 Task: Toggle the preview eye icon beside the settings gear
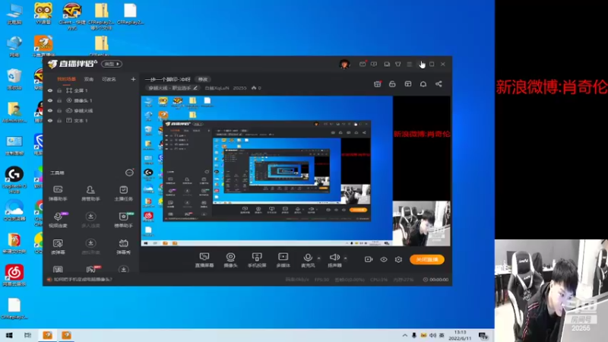384,259
